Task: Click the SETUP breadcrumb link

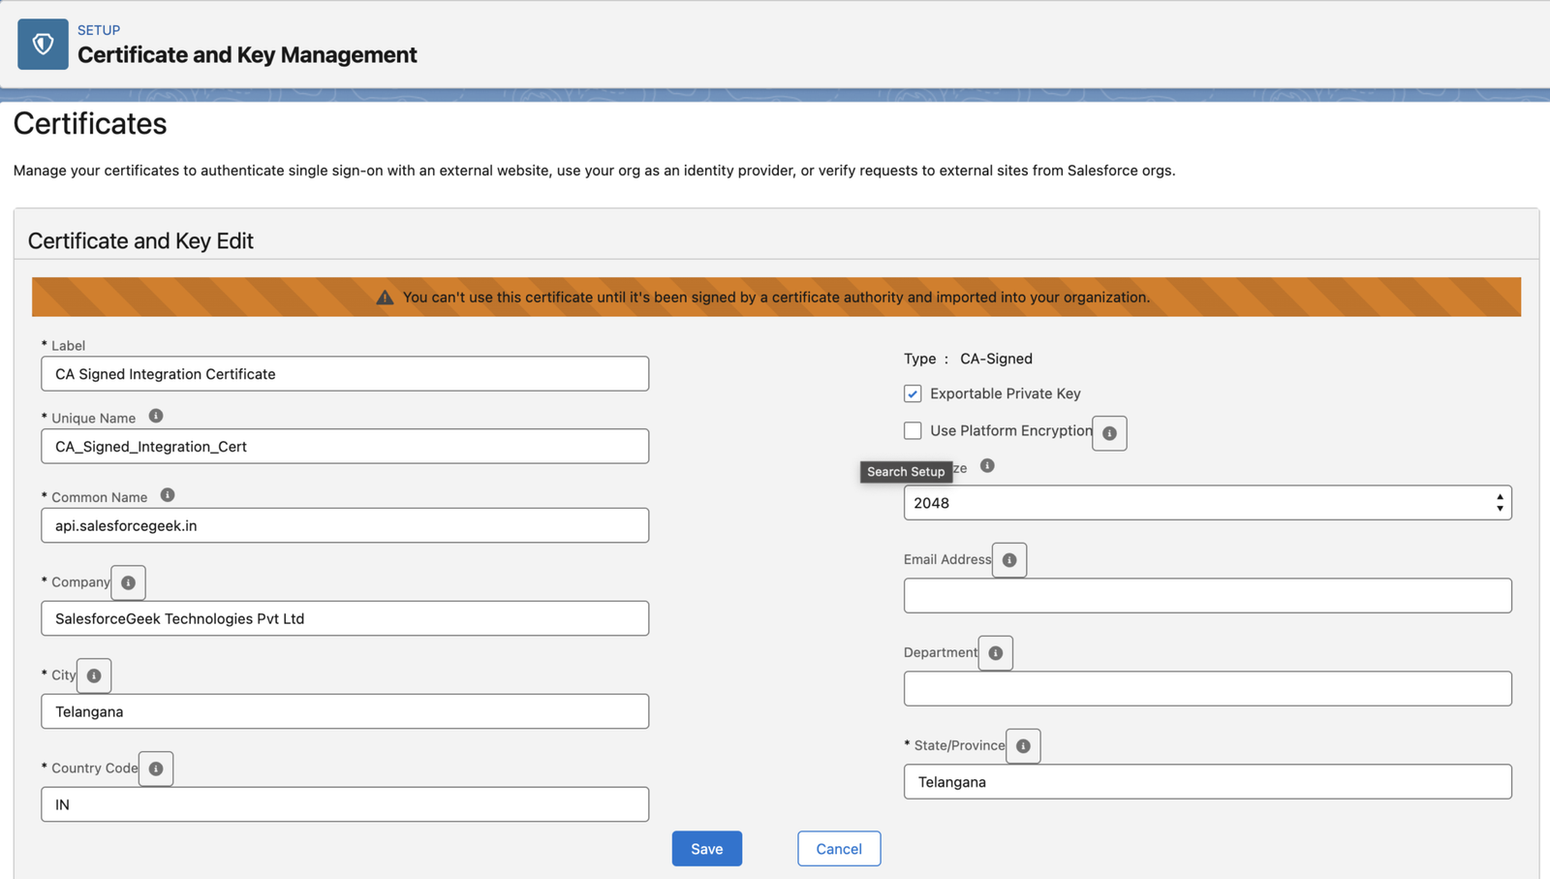Action: click(x=99, y=30)
